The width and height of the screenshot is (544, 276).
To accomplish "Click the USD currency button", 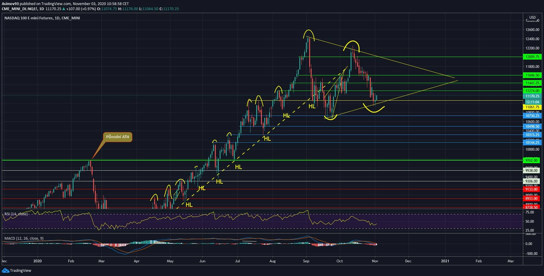I will coord(532,18).
